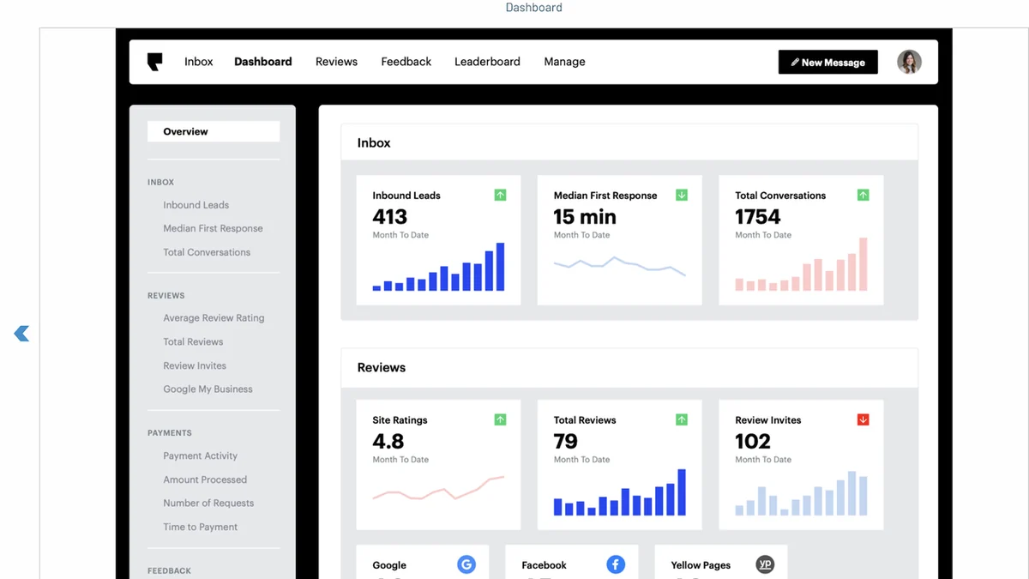Open Inbound Leads in sidebar
This screenshot has height=579, width=1029.
196,205
